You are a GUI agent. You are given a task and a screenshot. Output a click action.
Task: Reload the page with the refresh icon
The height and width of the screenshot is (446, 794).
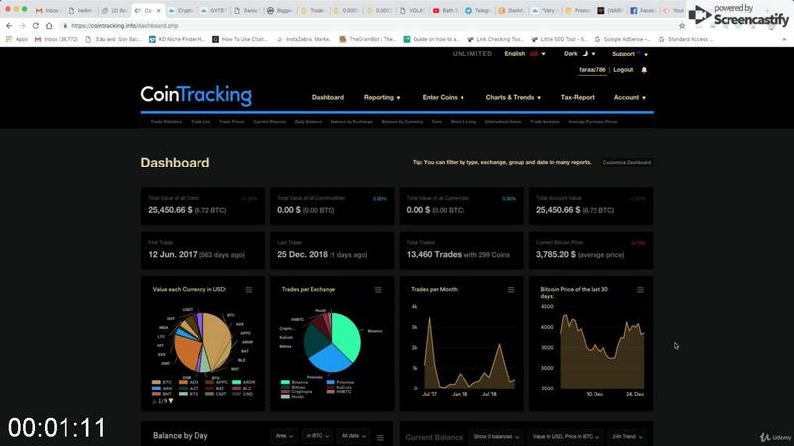[x=36, y=26]
